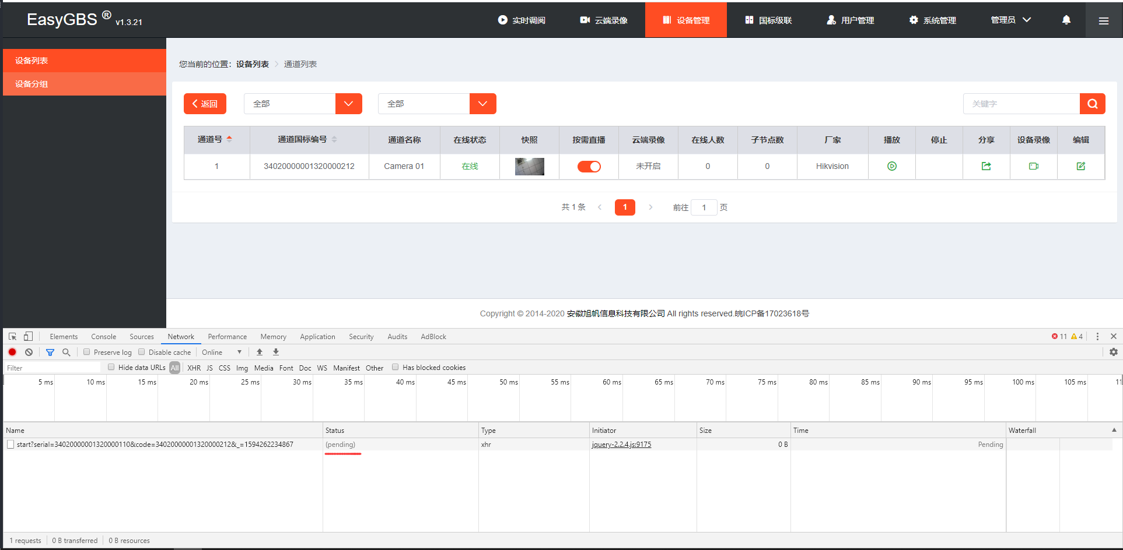Click the network Filter text field
Image resolution: width=1123 pixels, height=550 pixels.
pyautogui.click(x=53, y=368)
